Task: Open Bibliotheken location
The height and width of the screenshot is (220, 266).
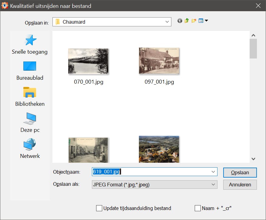Action: pos(30,97)
